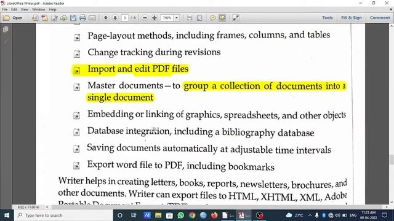Viewport: 394px width, 221px height.
Task: Open the Edit menu
Action: pyautogui.click(x=14, y=10)
